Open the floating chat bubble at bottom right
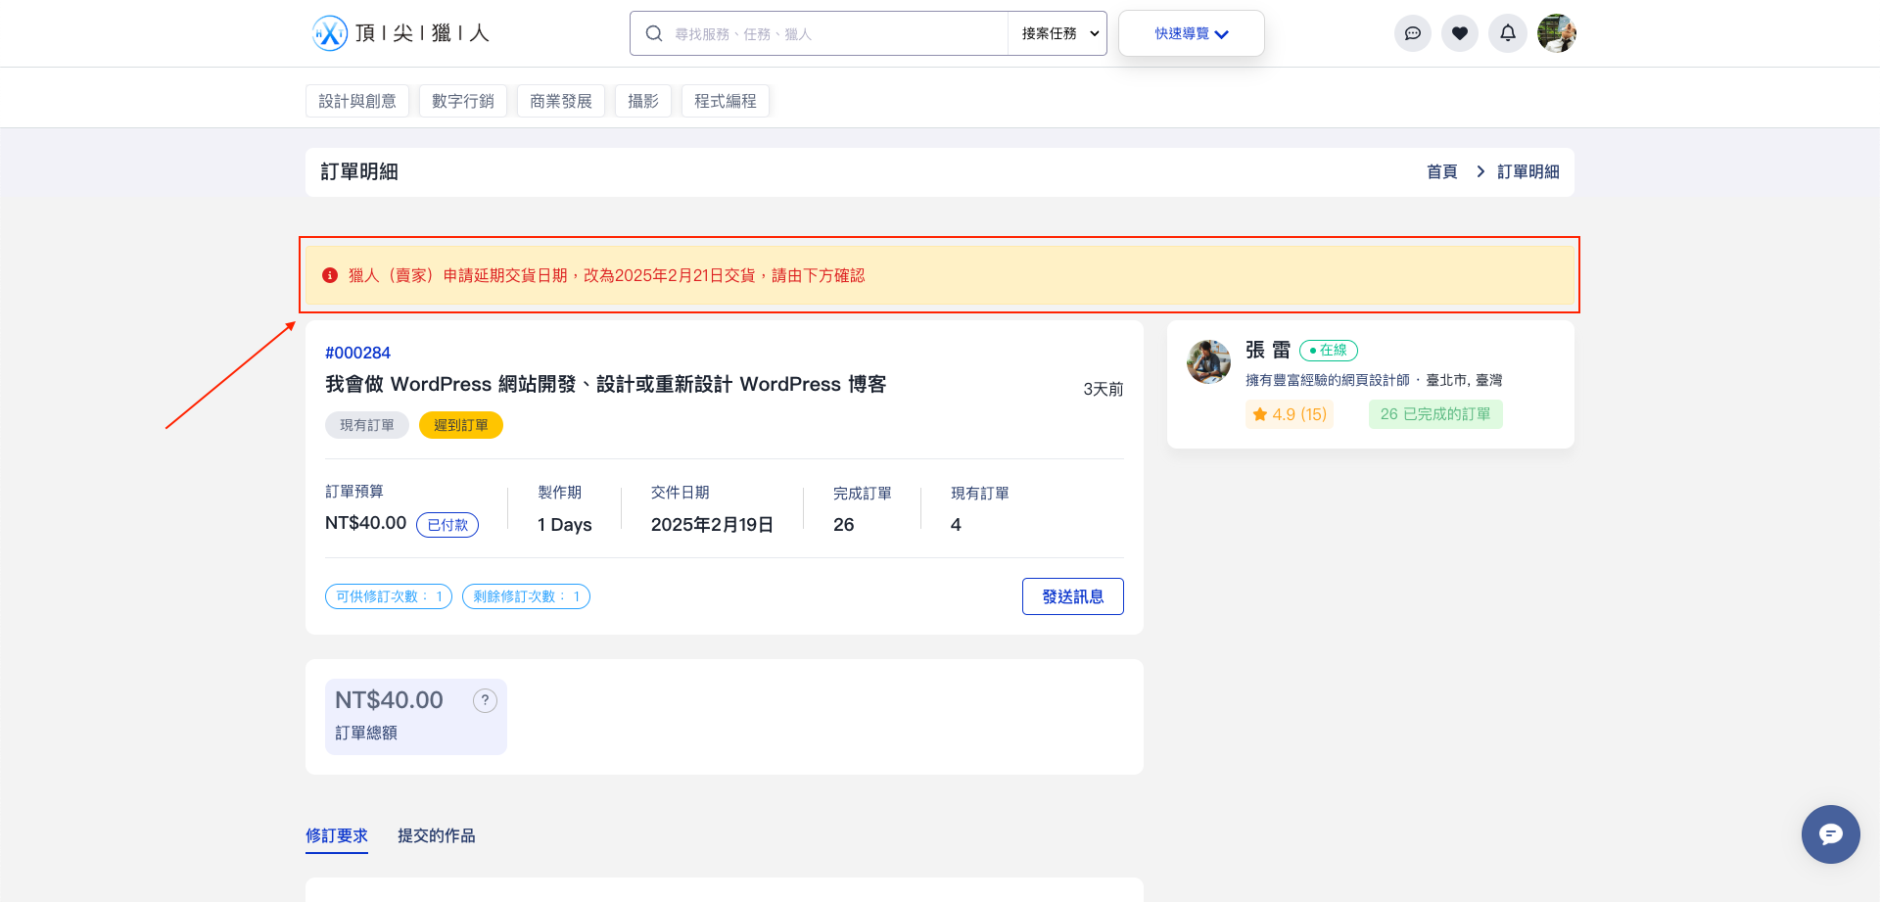This screenshot has width=1880, height=902. click(1830, 834)
